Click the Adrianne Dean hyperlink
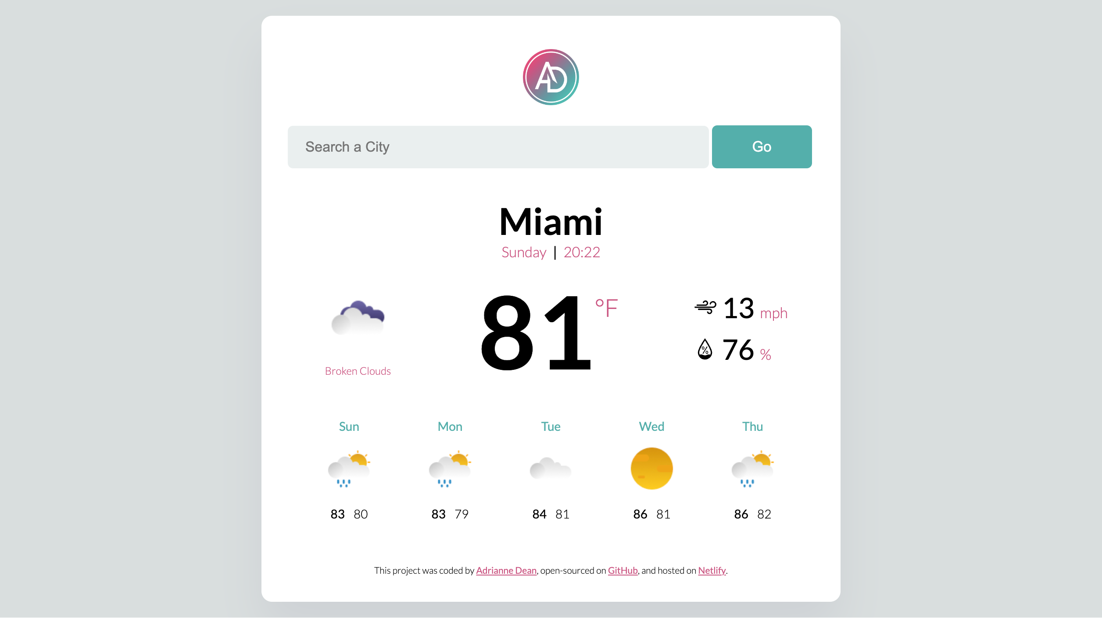This screenshot has width=1102, height=618. (x=505, y=570)
